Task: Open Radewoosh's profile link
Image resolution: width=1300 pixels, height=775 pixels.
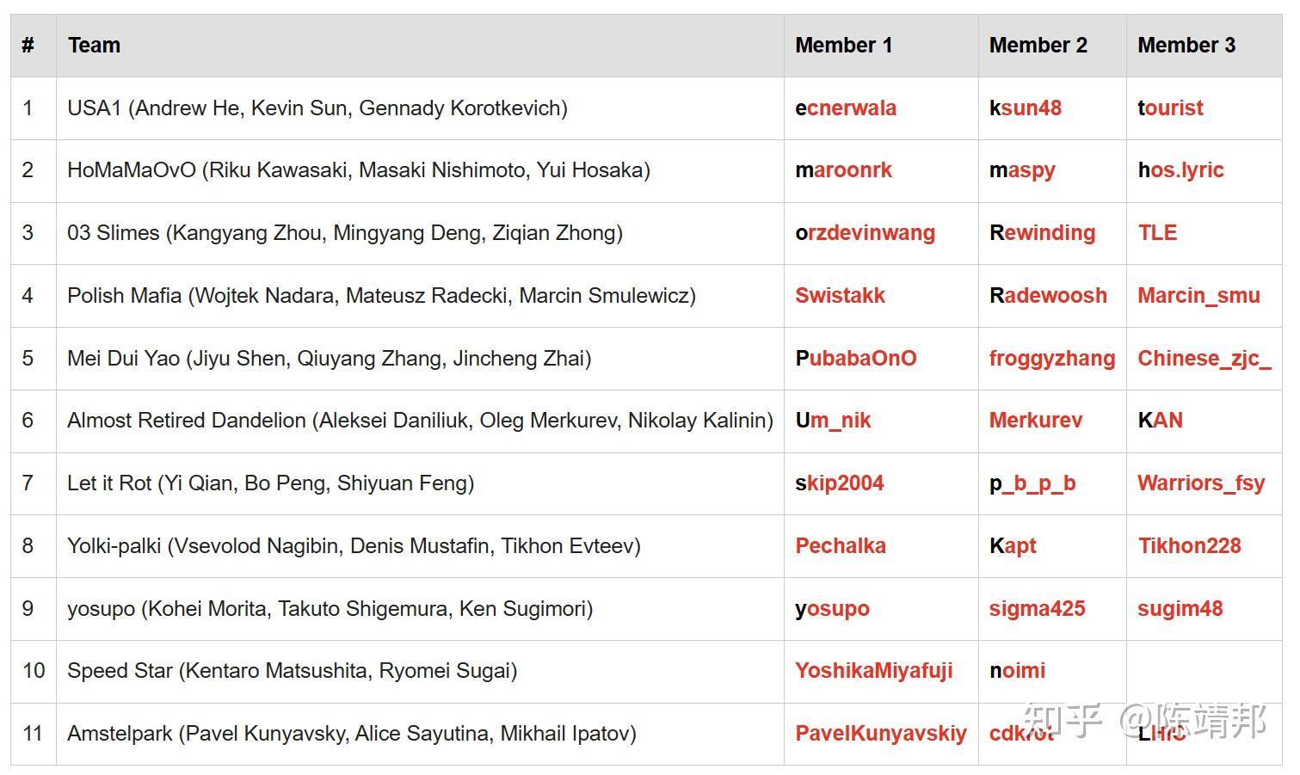Action: point(1048,296)
